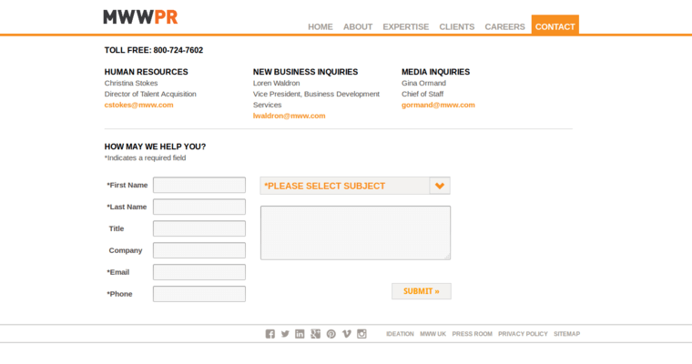The width and height of the screenshot is (692, 364).
Task: Click the name Gina Ormand
Action: [423, 83]
